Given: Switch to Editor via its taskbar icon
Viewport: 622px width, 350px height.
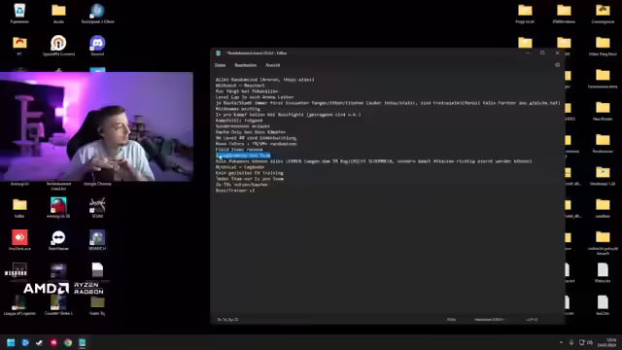Looking at the screenshot, I should 82,342.
